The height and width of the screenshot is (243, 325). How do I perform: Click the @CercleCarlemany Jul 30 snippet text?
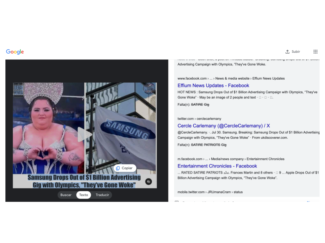pos(248,135)
